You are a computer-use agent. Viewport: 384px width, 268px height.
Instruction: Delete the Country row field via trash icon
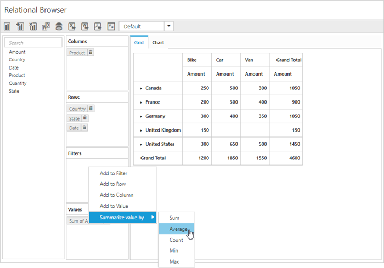91,109
